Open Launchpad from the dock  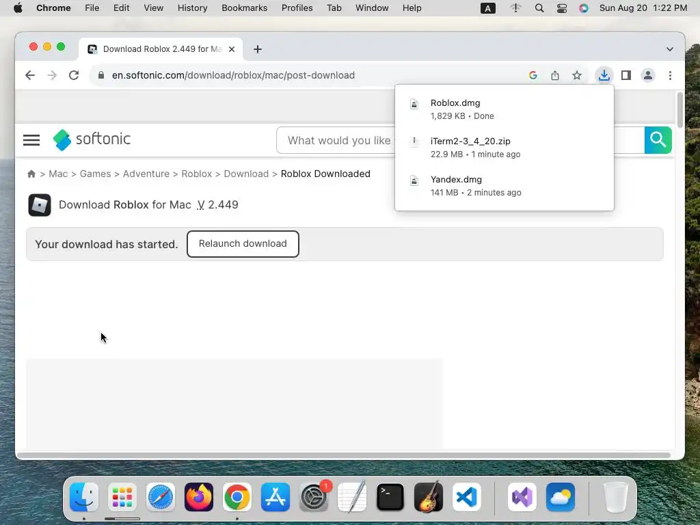pos(122,497)
